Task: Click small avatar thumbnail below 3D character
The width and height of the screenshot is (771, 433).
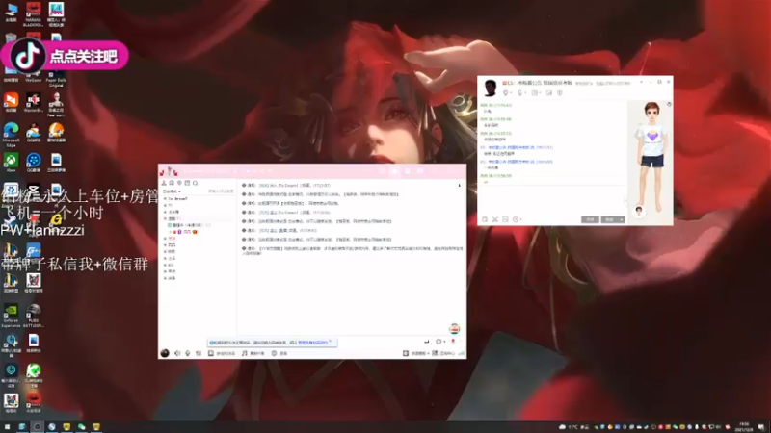Action: coord(639,211)
